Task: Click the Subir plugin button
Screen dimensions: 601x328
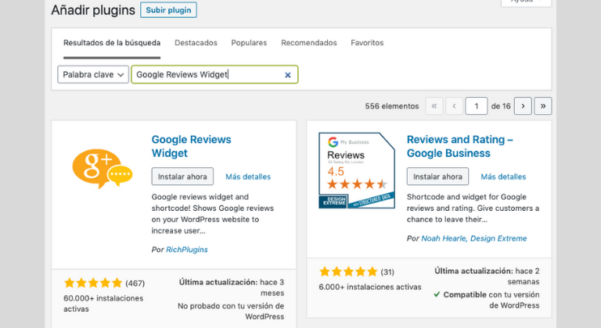Action: point(168,10)
